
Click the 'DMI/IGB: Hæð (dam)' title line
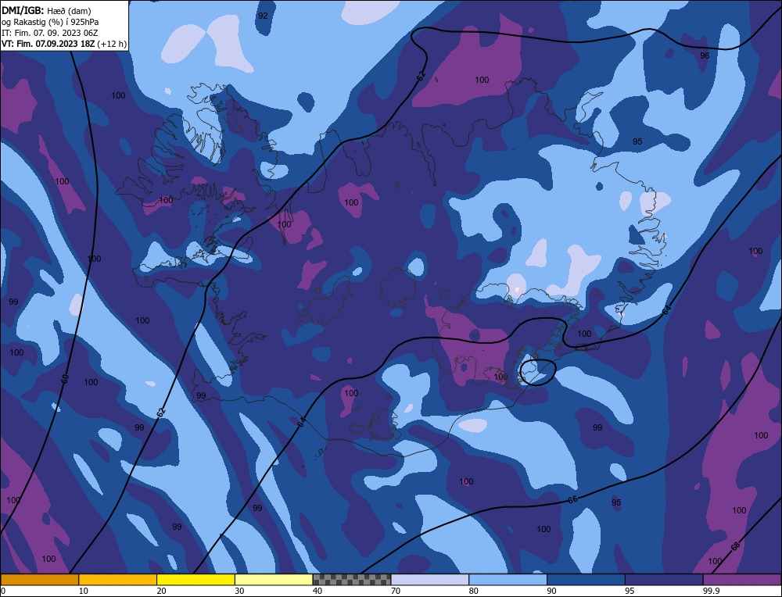click(47, 10)
